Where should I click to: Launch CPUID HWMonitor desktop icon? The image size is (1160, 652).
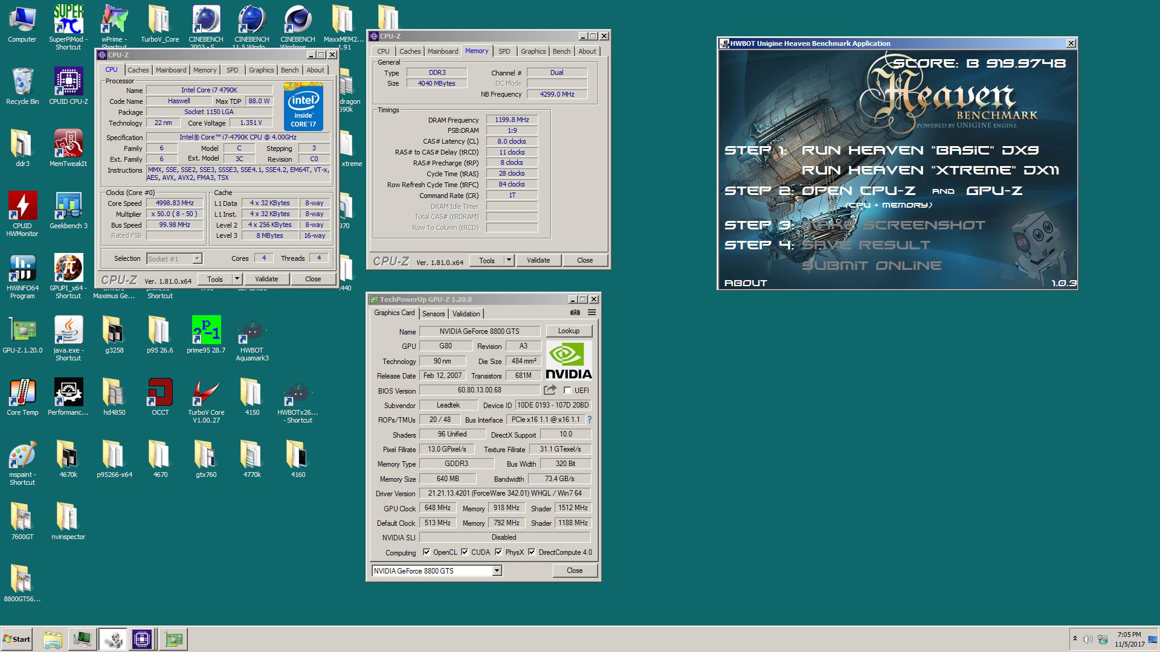(x=22, y=214)
